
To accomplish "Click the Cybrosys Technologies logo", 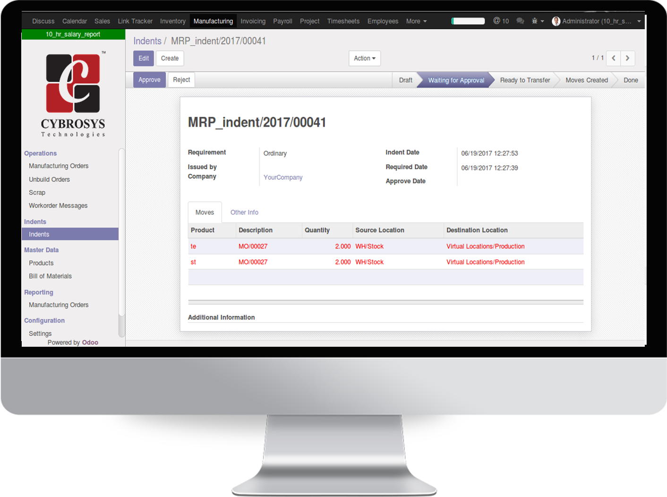I will tap(73, 94).
